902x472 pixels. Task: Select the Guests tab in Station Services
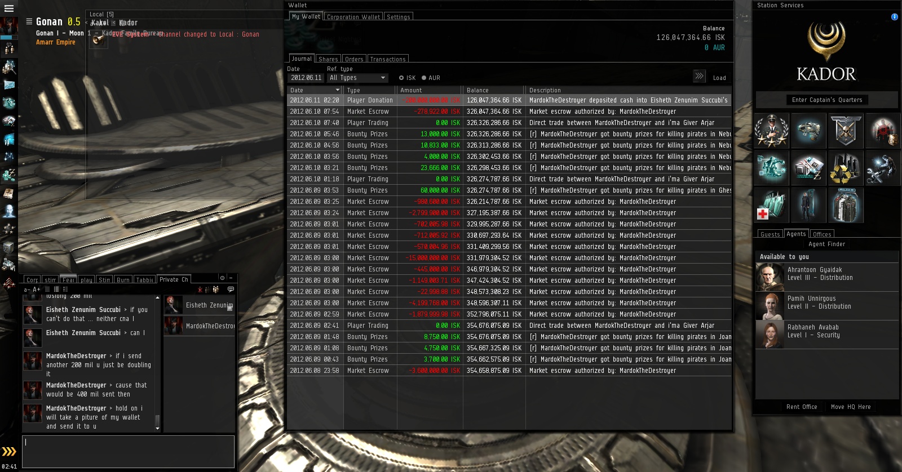pyautogui.click(x=770, y=234)
